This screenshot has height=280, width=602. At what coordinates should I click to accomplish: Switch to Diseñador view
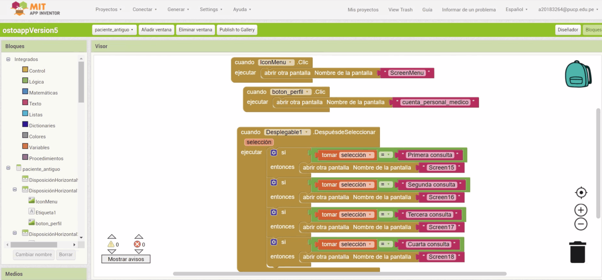[x=568, y=30]
